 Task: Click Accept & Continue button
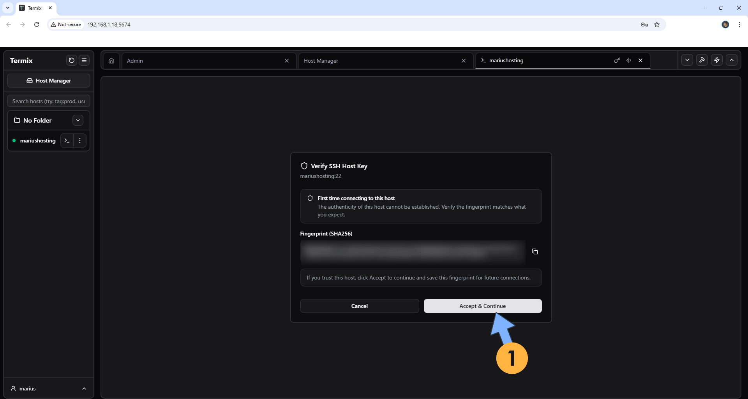[x=482, y=306]
